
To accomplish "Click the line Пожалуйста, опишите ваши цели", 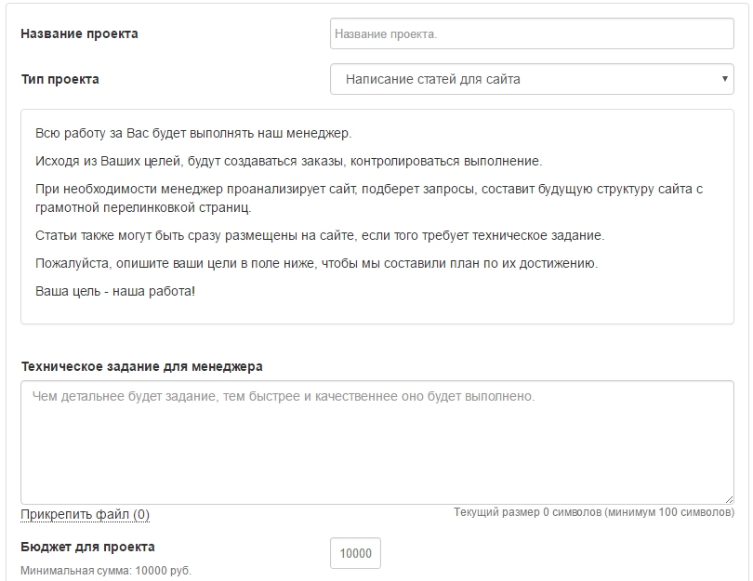I will pyautogui.click(x=316, y=263).
